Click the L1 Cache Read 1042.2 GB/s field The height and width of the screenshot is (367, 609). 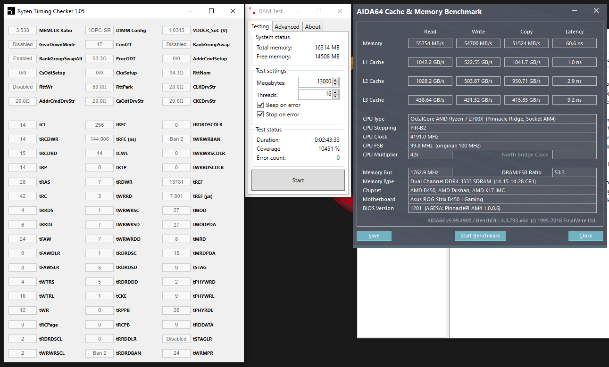430,62
